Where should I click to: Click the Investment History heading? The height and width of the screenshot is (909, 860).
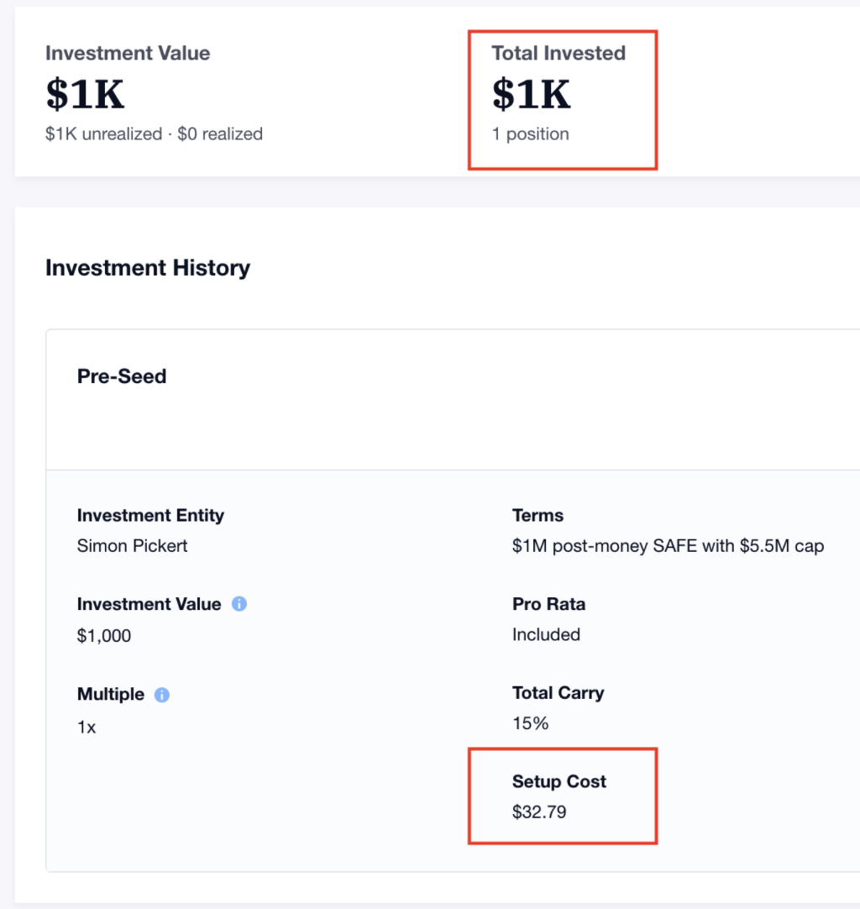[x=148, y=268]
